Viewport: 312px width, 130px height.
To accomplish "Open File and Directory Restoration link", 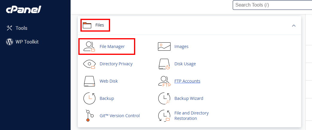I will [191, 116].
